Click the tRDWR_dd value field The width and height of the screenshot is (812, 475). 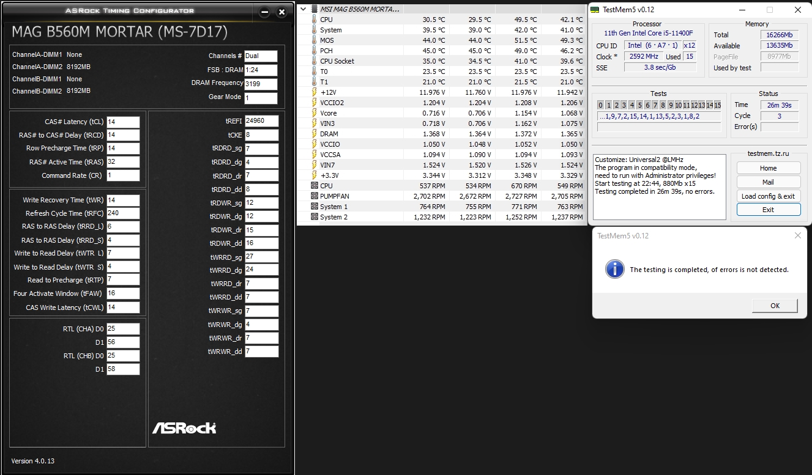click(x=262, y=243)
